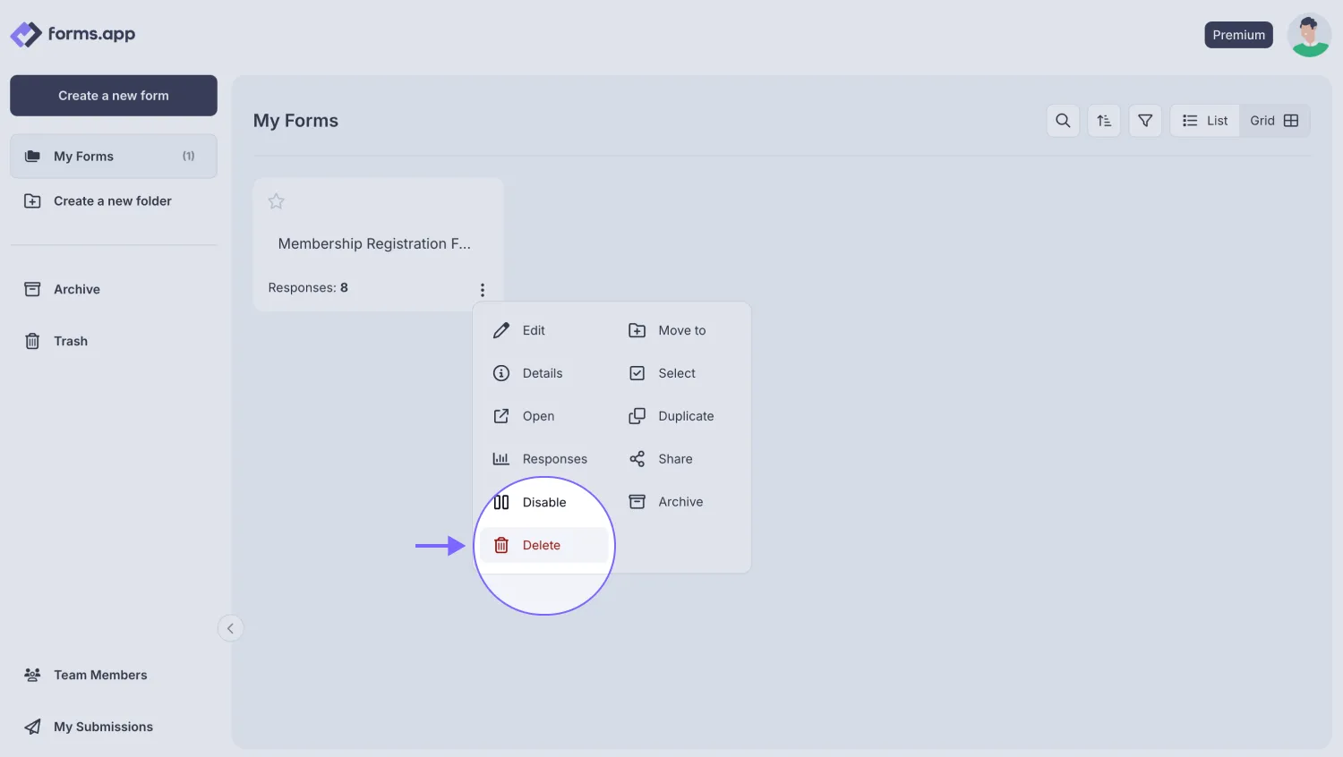Collapse the left sidebar with the chevron
Screen dimensions: 1343x757
[x=231, y=627]
